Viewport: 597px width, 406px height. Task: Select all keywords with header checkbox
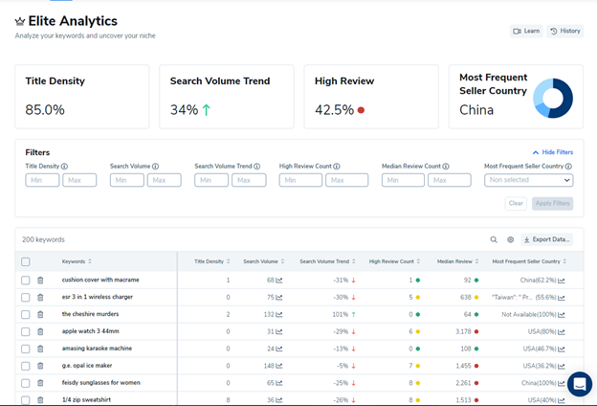pos(26,261)
